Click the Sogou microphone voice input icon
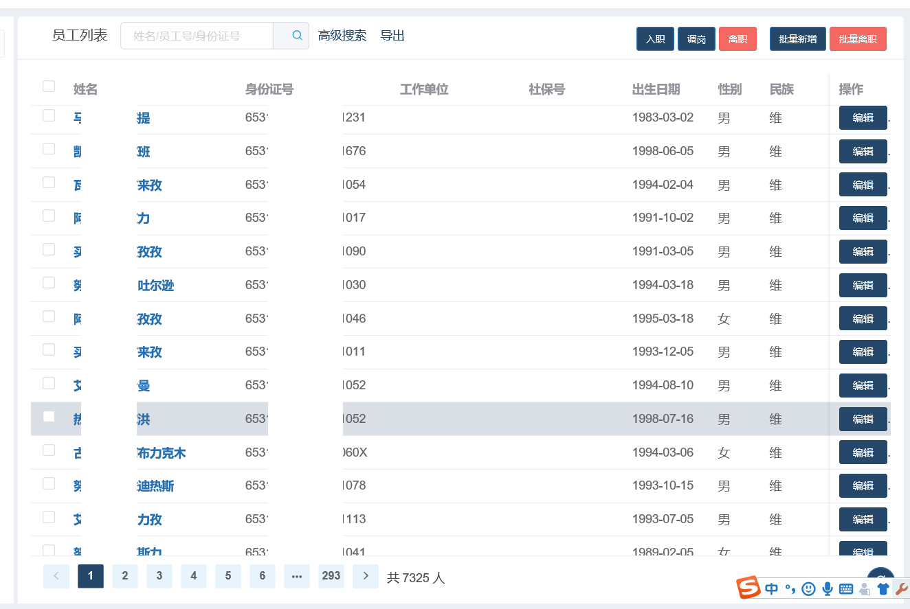910x609 pixels. point(828,589)
